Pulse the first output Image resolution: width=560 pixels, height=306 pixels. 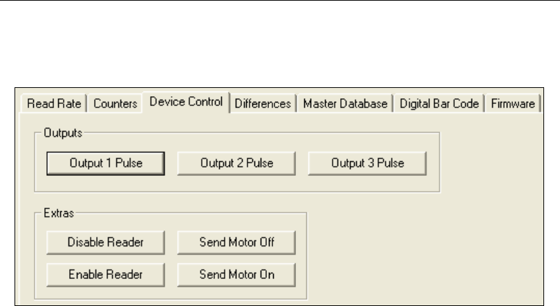tap(105, 163)
